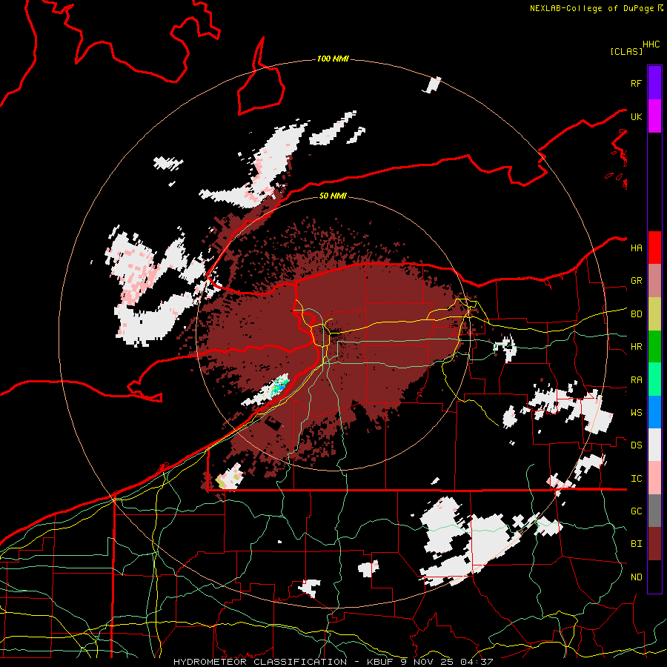Click the GC legend label
Image resolution: width=667 pixels, height=667 pixels.
(636, 511)
